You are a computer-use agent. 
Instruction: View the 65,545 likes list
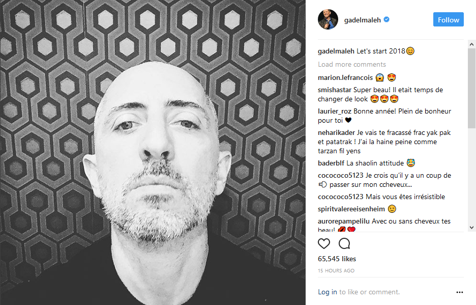(x=337, y=259)
